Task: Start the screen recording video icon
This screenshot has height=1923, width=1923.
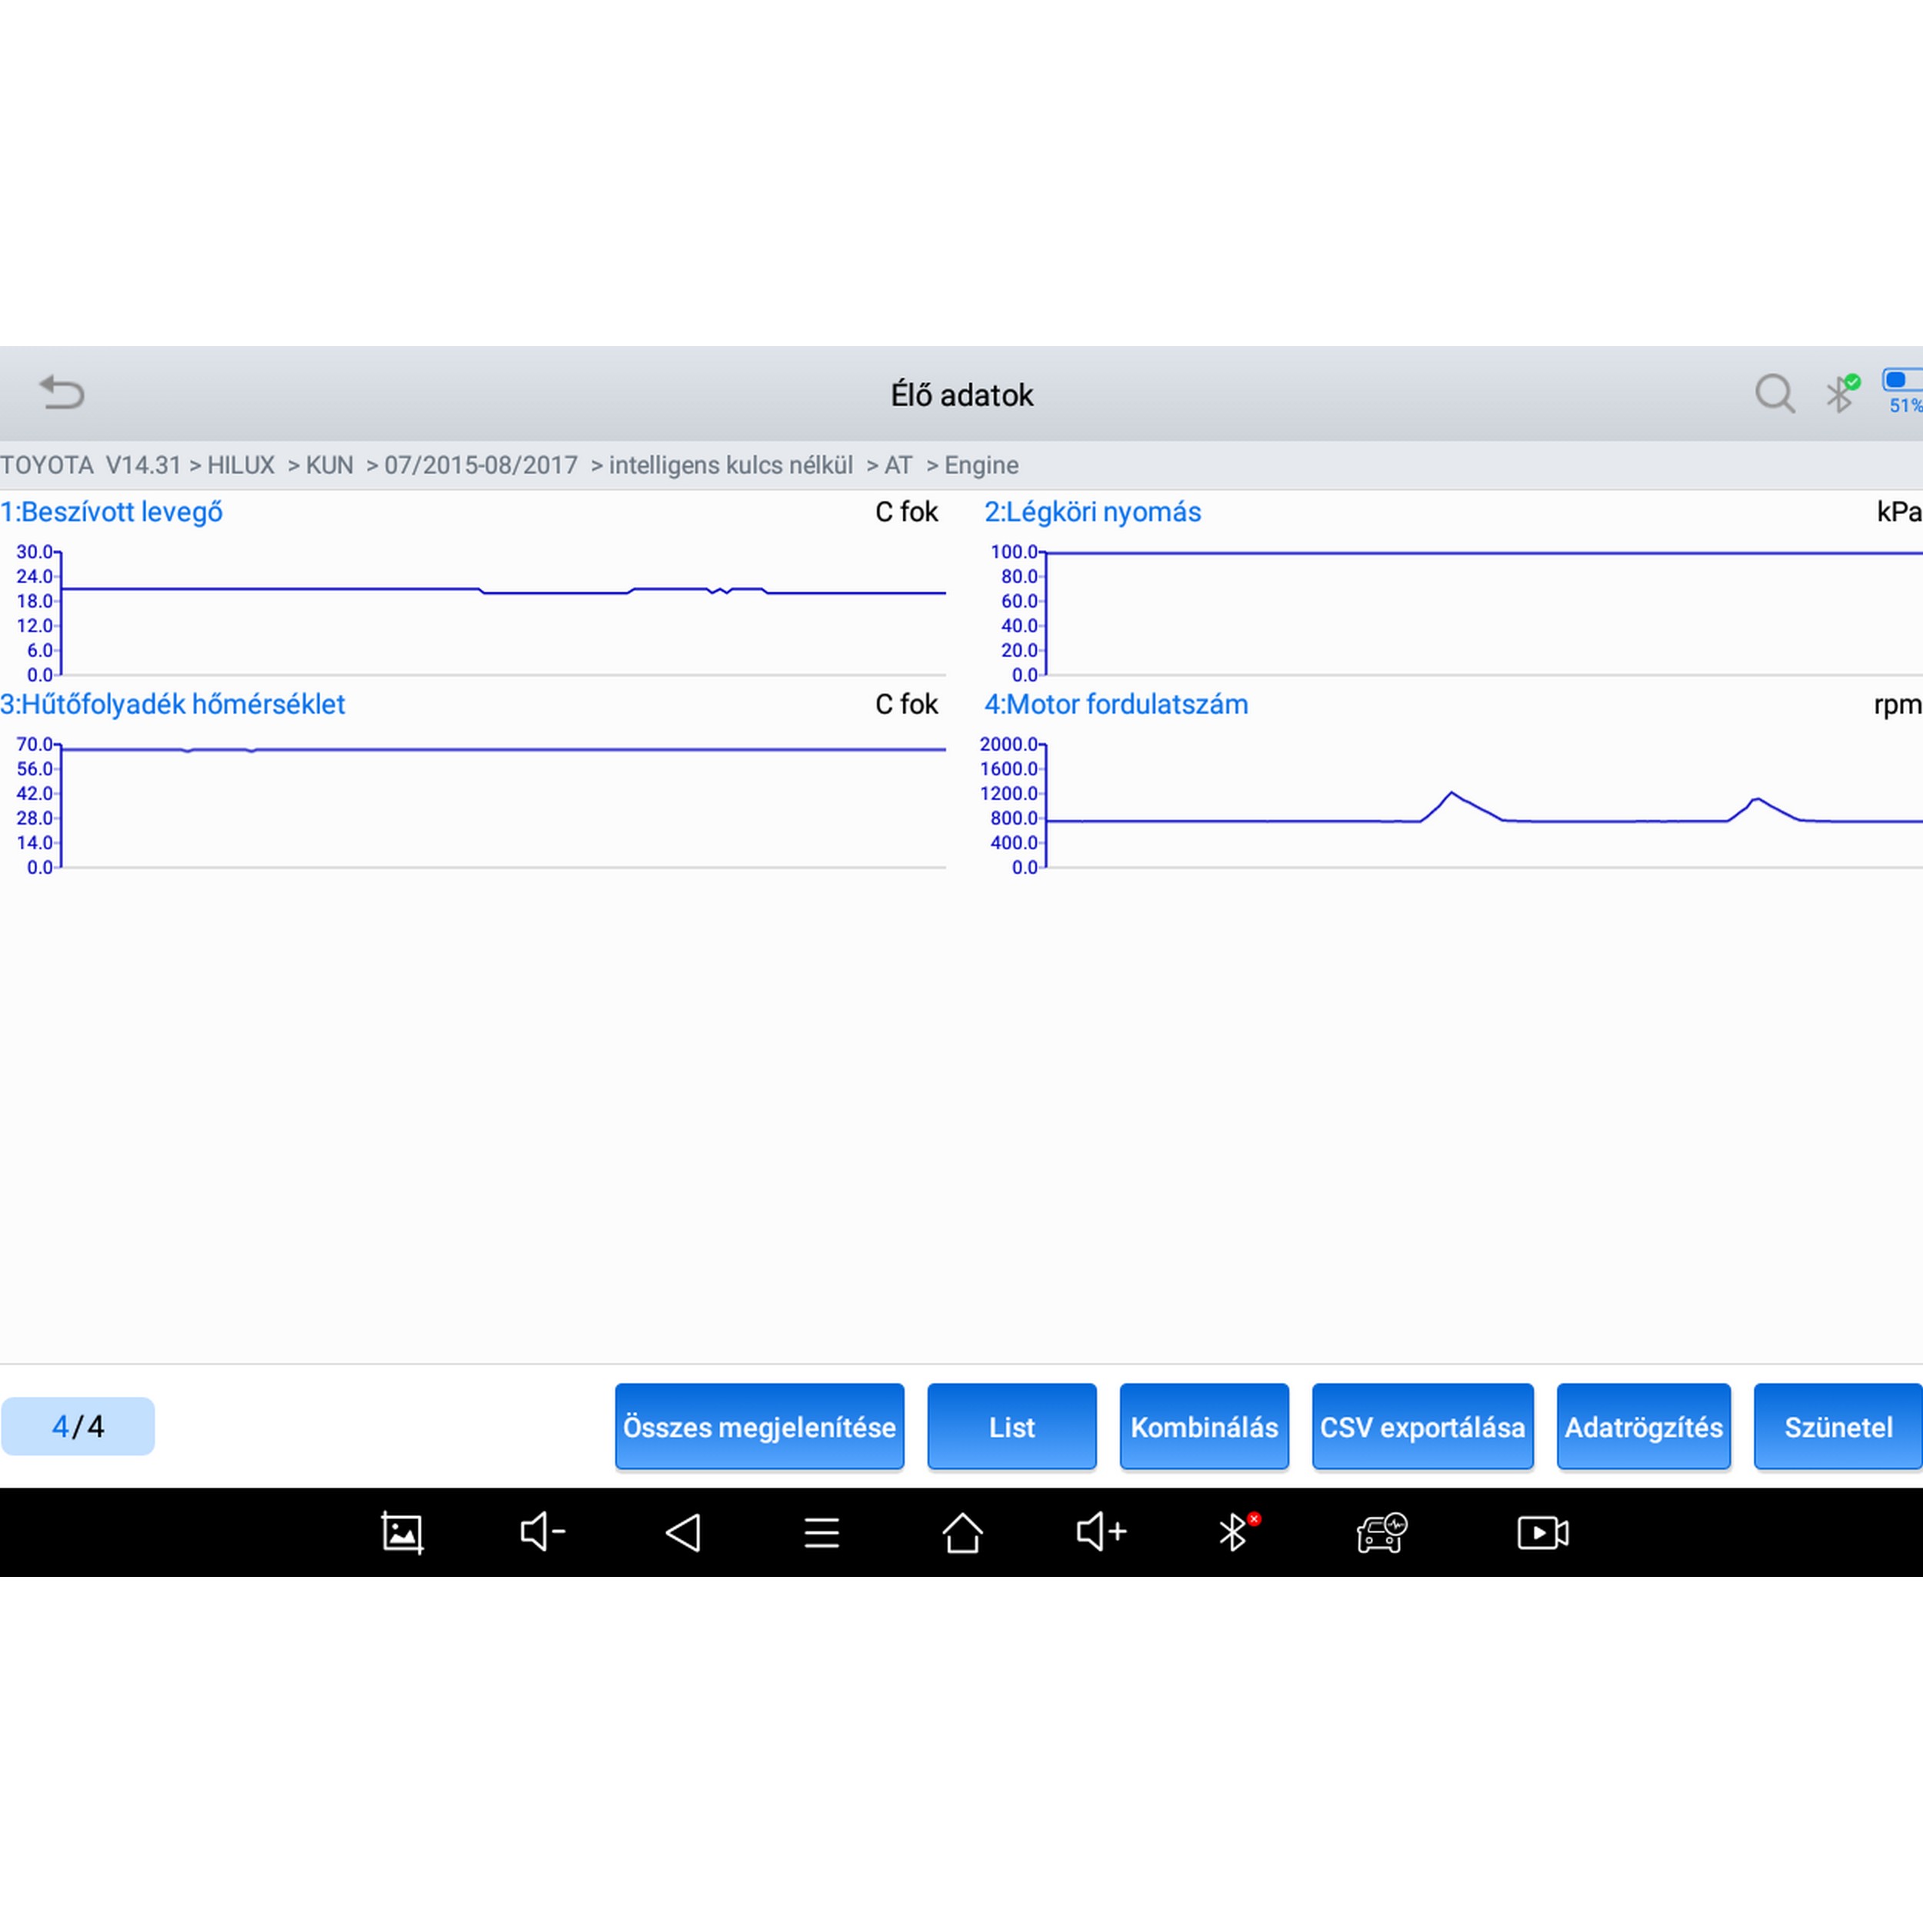Action: click(x=1541, y=1531)
